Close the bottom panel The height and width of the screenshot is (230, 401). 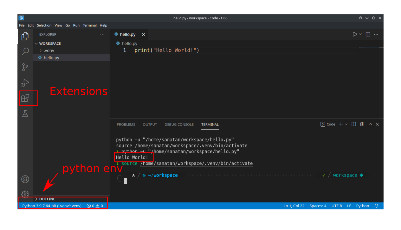(x=377, y=124)
